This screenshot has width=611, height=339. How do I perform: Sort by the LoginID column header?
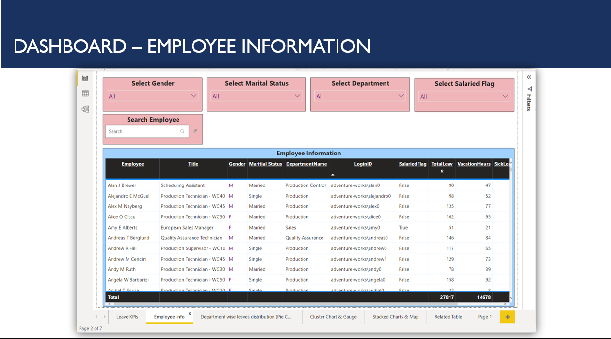tap(363, 164)
